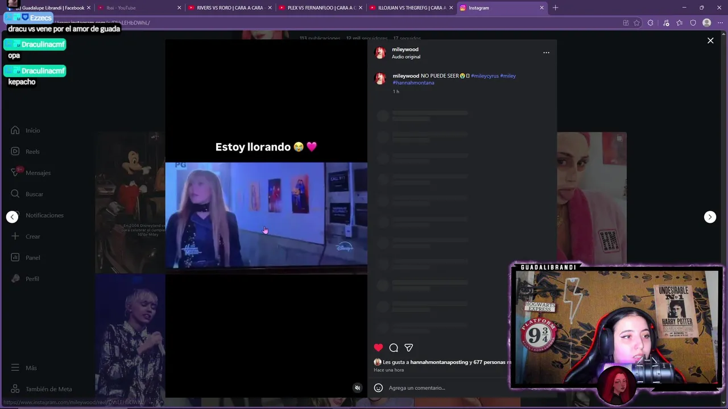
Task: Open a new browser tab
Action: pos(556,8)
